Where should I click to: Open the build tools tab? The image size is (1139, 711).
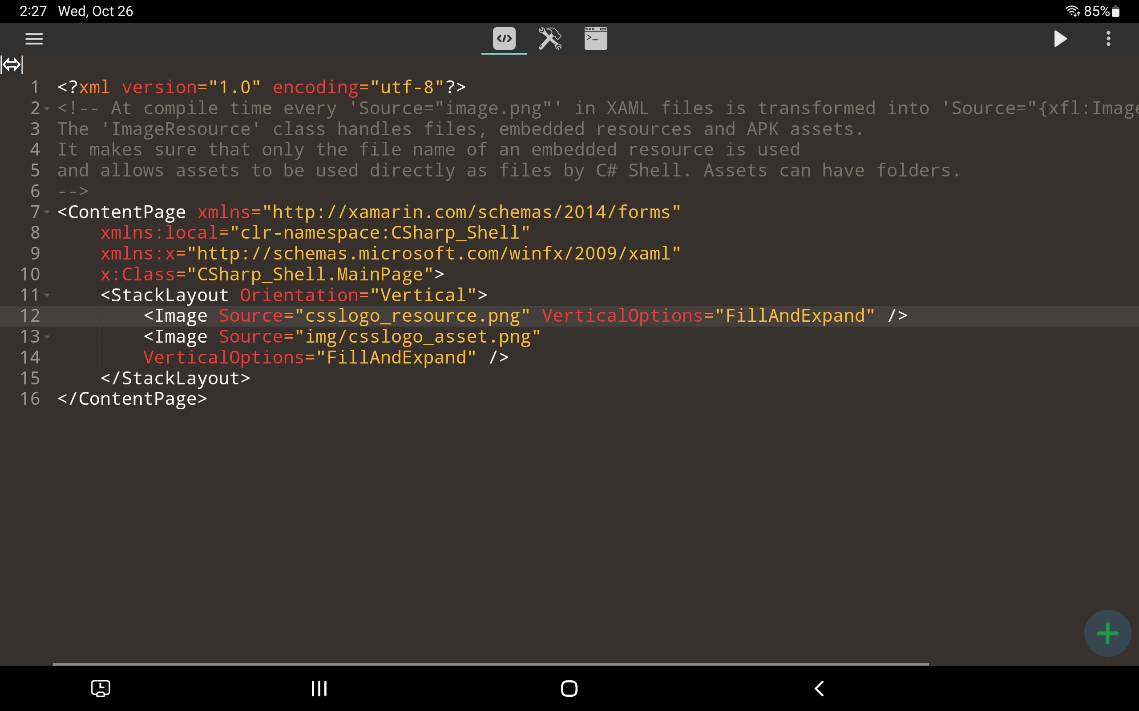(550, 39)
